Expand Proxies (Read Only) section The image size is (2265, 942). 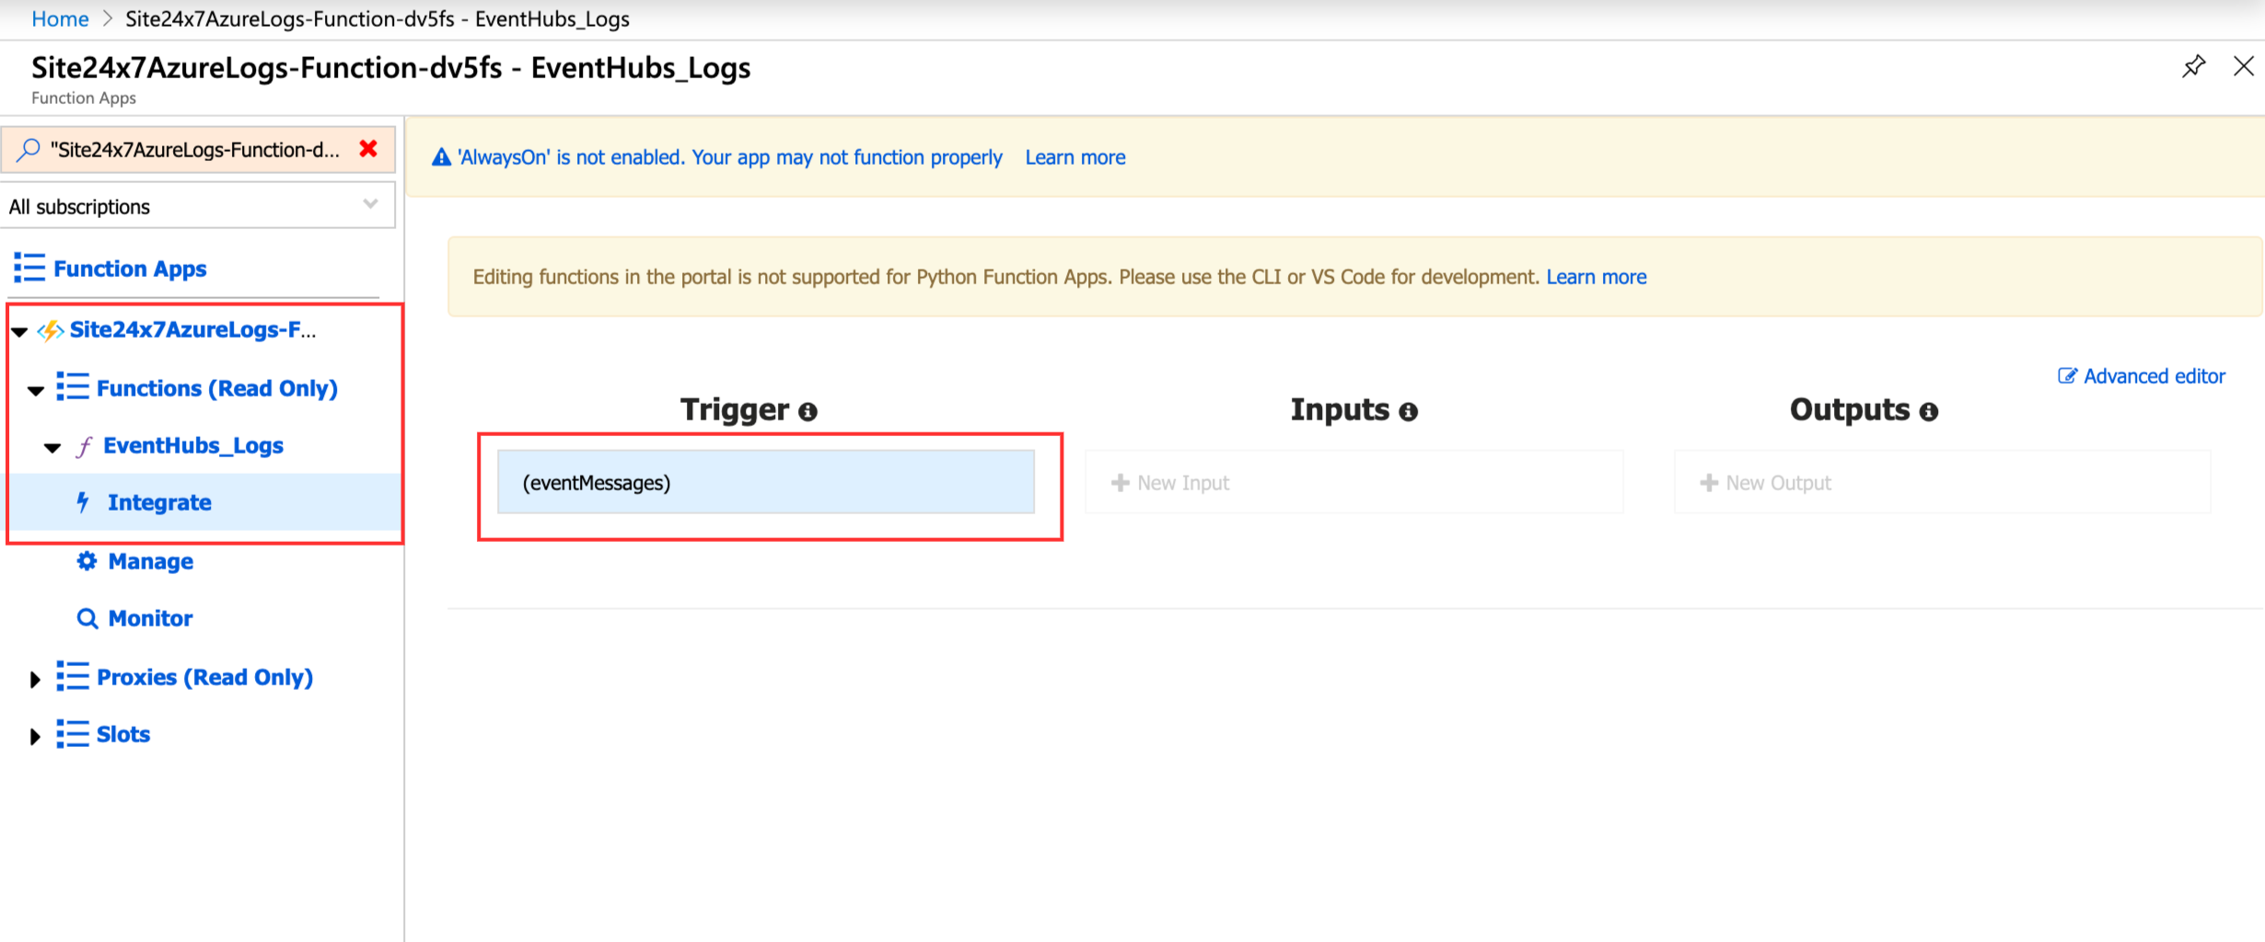coord(36,678)
